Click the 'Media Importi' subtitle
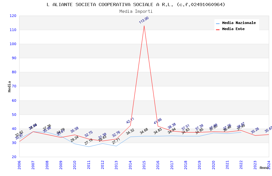This screenshot has height=176, width=272. (x=136, y=11)
